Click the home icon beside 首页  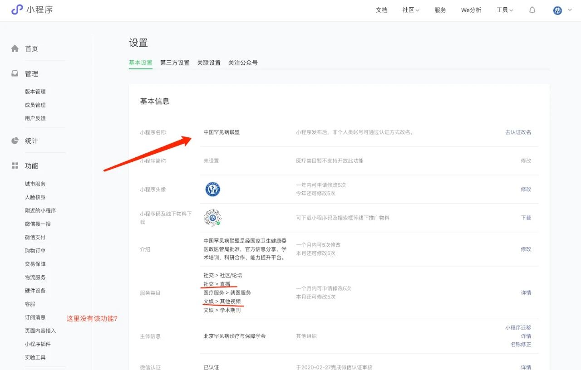pyautogui.click(x=15, y=49)
